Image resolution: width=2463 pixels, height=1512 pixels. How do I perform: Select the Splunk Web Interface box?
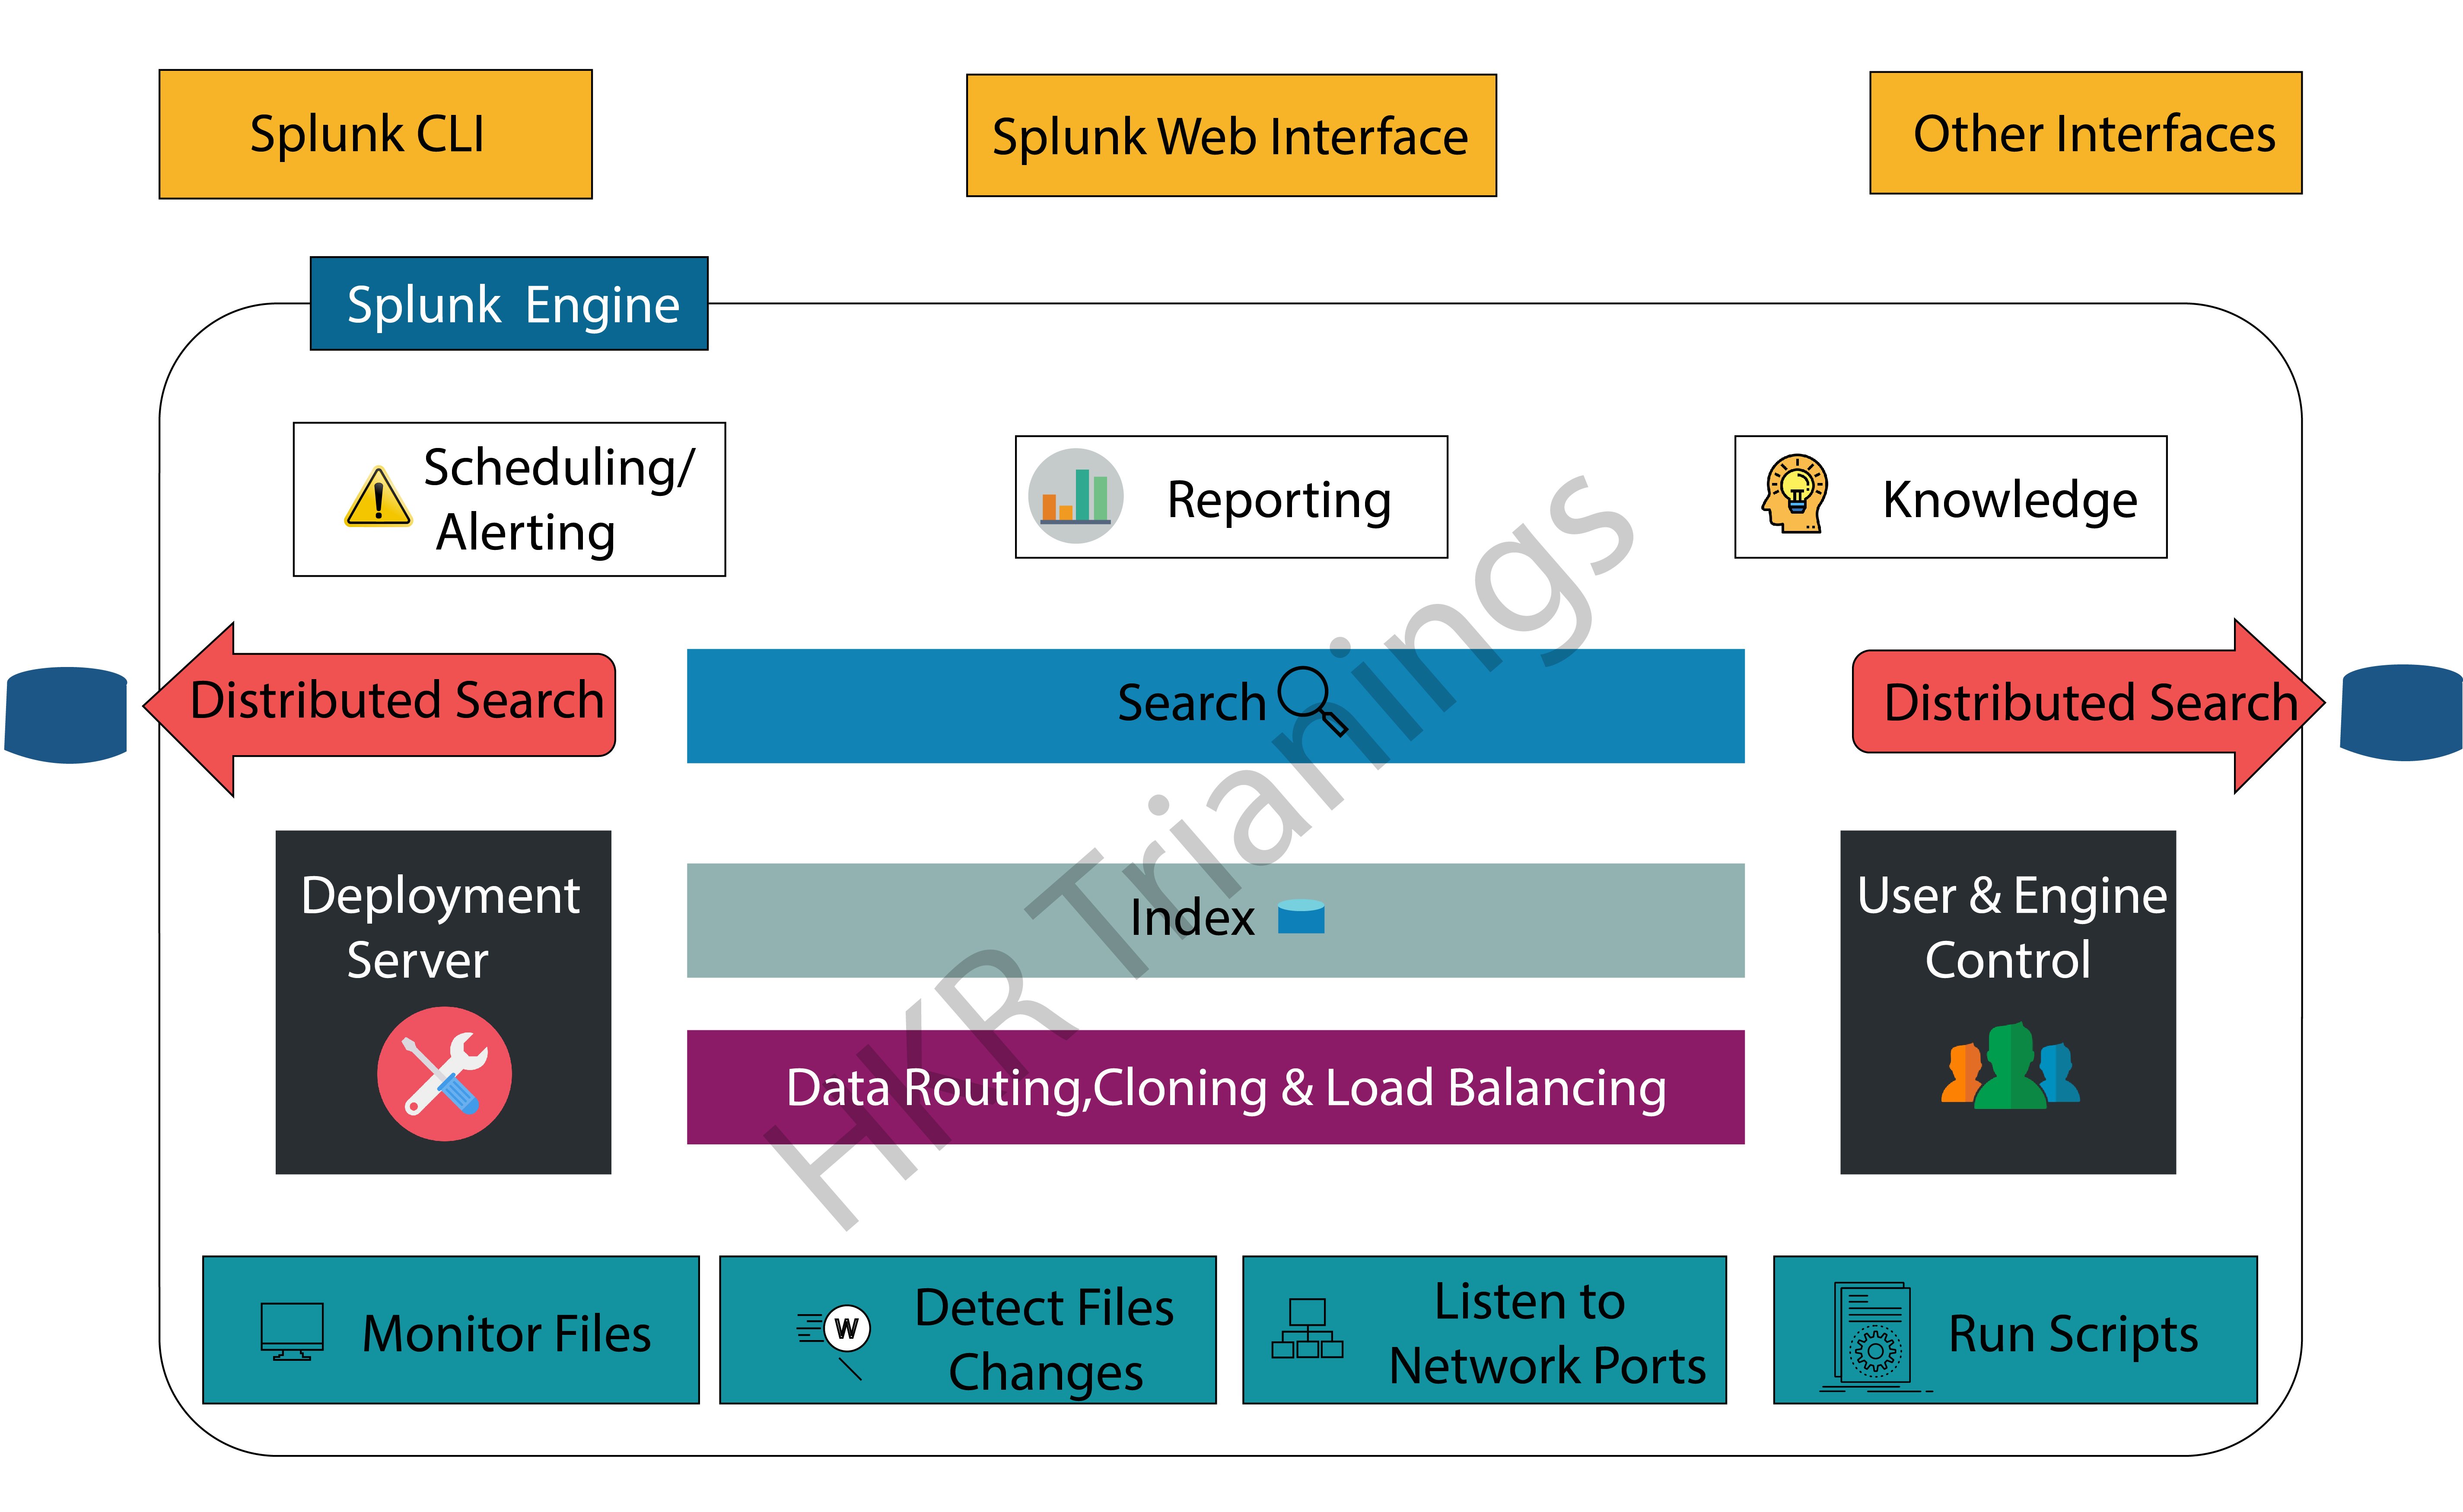1231,135
